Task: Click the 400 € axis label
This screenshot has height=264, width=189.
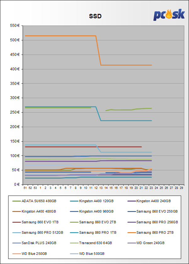Action: pyautogui.click(x=15, y=69)
